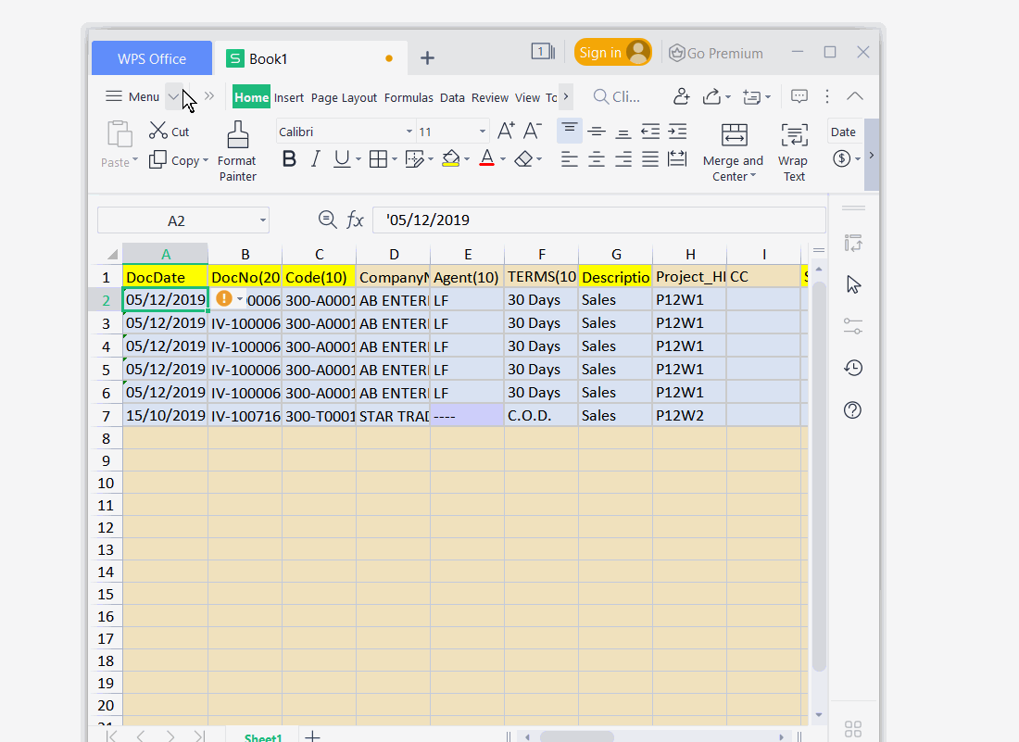Open the history panel in the sidebar
Viewport: 1019px width, 742px height.
pos(853,368)
